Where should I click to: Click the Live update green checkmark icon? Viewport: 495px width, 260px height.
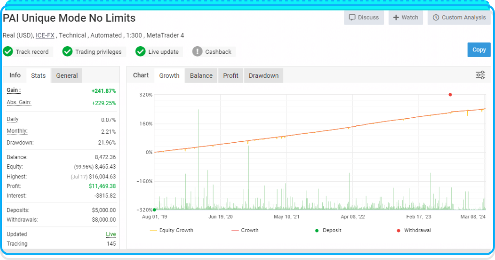140,51
